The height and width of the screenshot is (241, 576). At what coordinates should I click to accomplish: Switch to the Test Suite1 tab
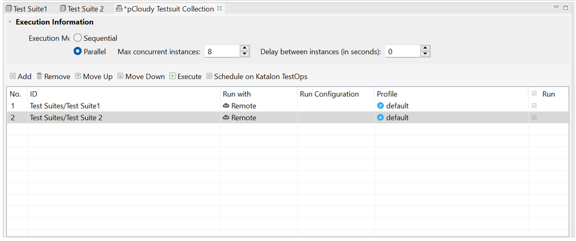tap(26, 9)
